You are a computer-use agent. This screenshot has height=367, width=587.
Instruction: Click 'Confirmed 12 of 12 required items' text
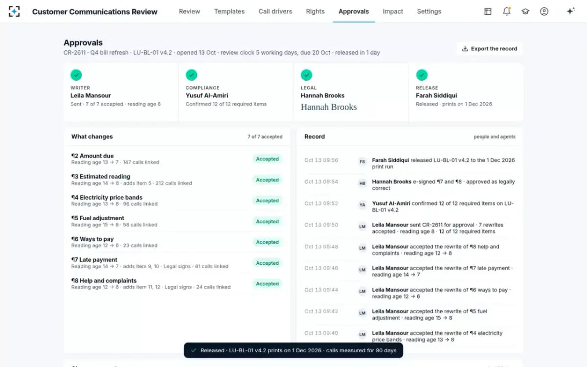click(226, 104)
